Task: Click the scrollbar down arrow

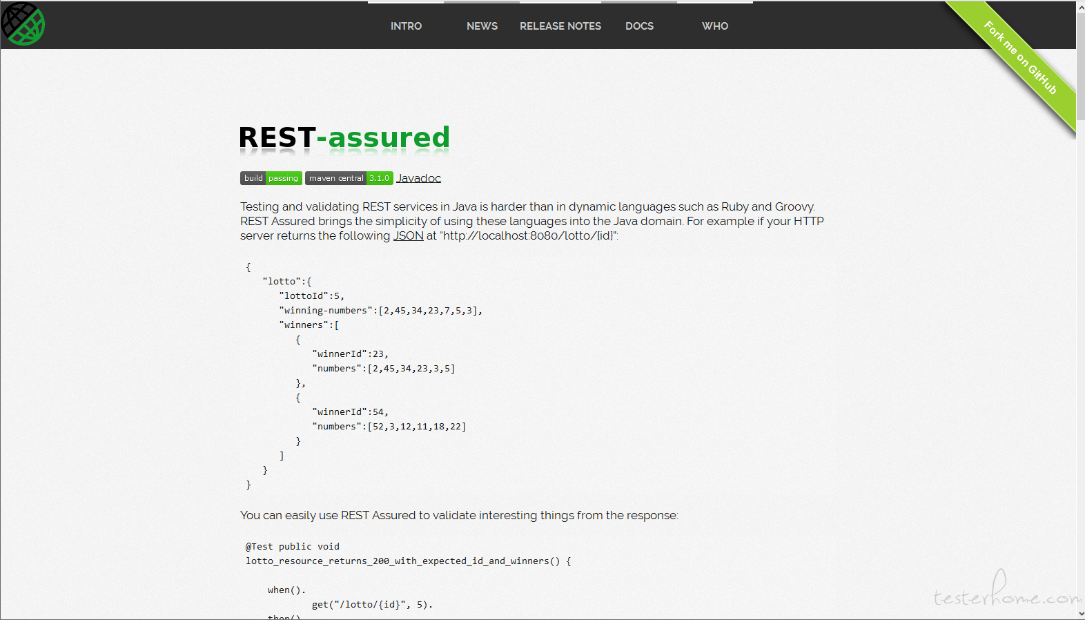Action: pos(1080,613)
